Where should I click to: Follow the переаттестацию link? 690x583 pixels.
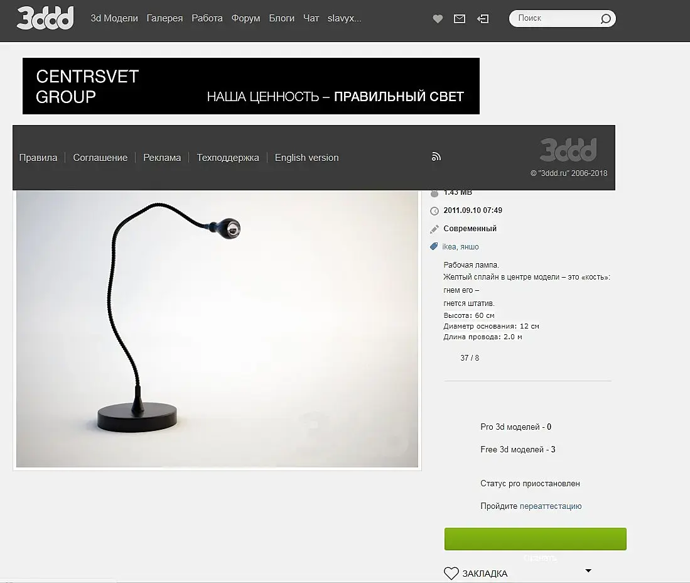(551, 506)
